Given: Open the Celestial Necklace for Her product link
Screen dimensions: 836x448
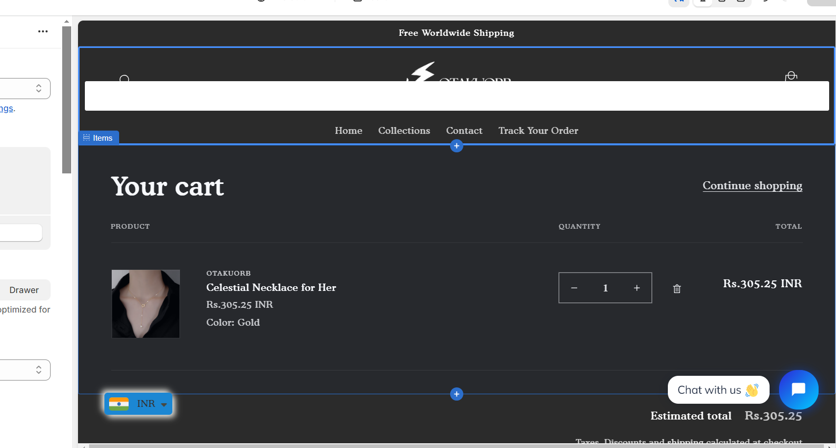Looking at the screenshot, I should (271, 287).
